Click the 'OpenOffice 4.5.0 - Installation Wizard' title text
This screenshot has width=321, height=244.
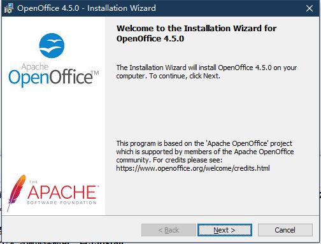point(87,8)
